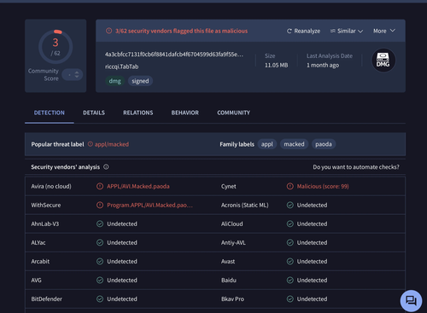
Task: Click the dmg tag
Action: [x=114, y=81]
